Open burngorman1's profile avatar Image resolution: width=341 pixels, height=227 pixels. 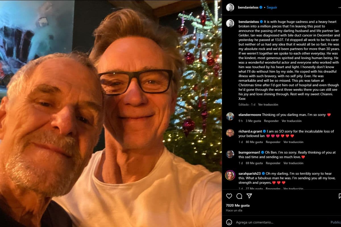(230, 154)
